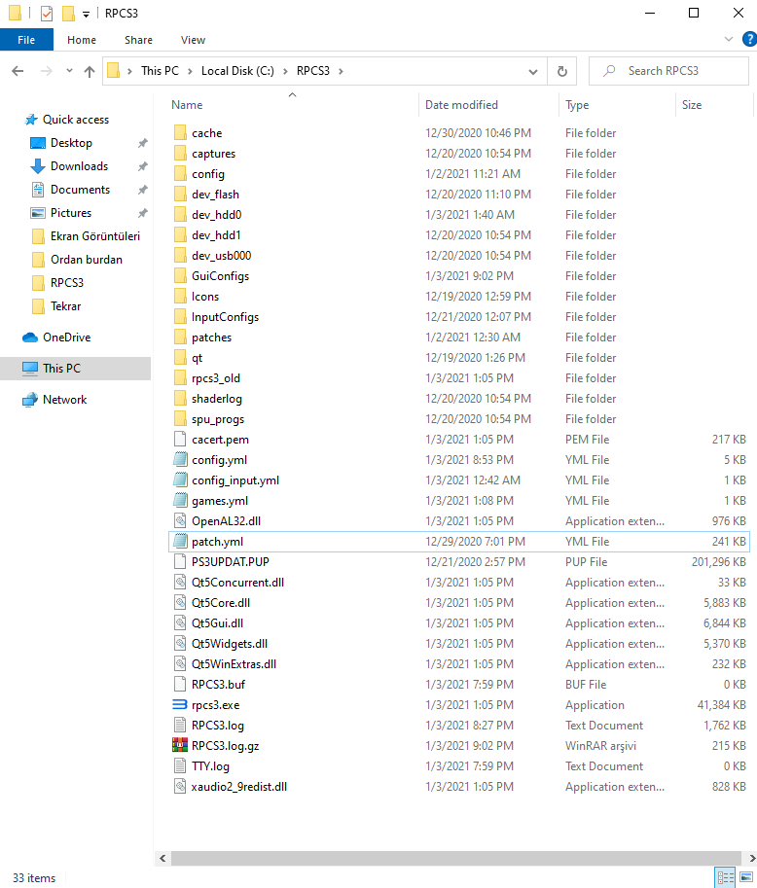Image resolution: width=757 pixels, height=888 pixels.
Task: Select the shaderlog folder name
Action: [x=216, y=399]
